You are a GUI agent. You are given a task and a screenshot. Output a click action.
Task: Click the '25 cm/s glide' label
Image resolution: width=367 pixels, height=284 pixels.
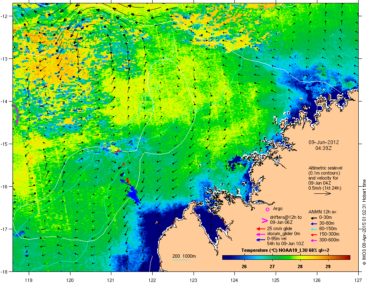pyautogui.click(x=280, y=228)
